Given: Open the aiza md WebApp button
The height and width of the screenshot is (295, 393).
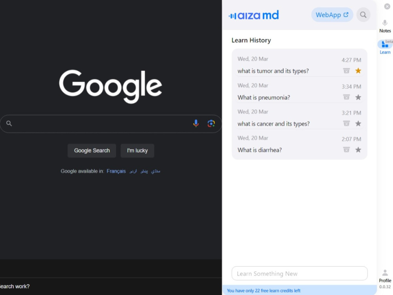Looking at the screenshot, I should pos(332,15).
